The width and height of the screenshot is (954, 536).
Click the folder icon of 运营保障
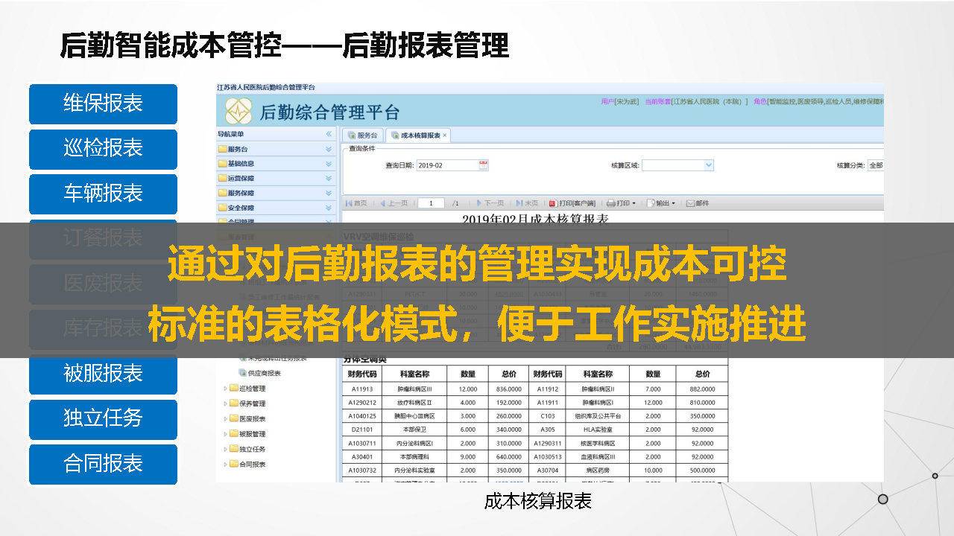[x=222, y=178]
